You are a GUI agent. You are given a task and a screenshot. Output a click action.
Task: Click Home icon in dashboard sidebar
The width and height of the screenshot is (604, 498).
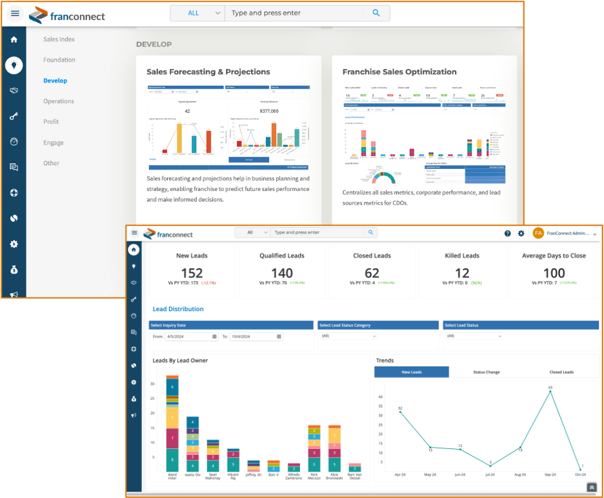(x=134, y=250)
